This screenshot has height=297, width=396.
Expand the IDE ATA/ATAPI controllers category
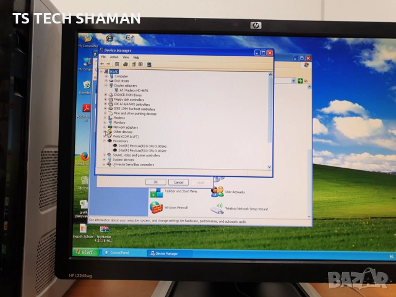click(x=106, y=104)
